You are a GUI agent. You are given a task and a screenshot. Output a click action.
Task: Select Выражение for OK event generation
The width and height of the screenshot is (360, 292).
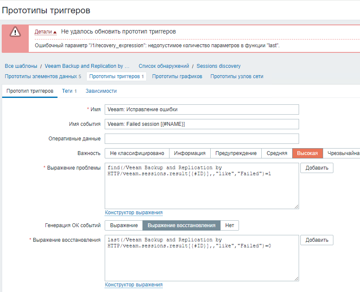(x=124, y=225)
